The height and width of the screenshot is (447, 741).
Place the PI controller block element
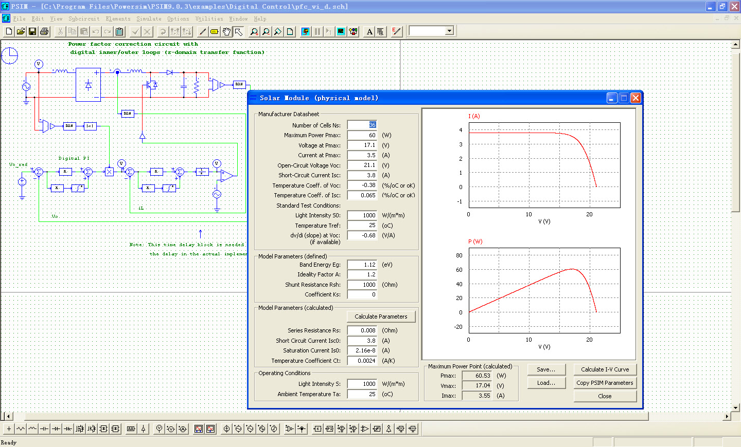pyautogui.click(x=329, y=429)
